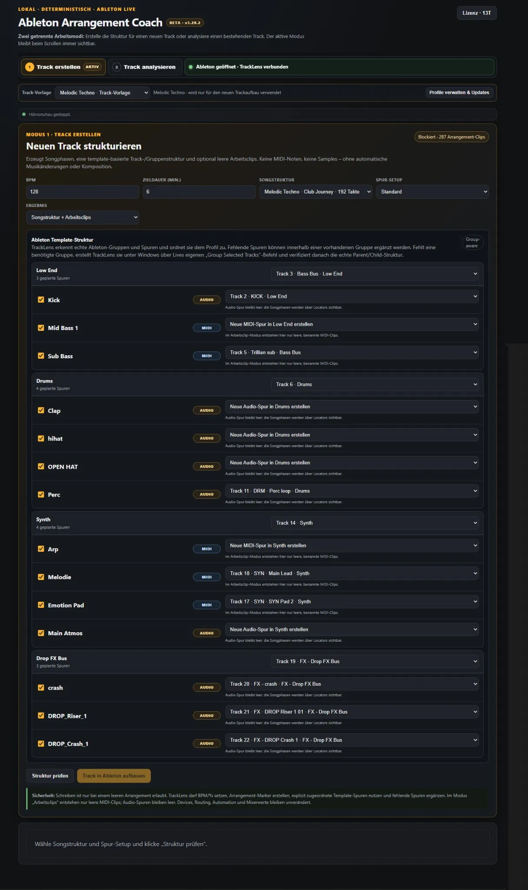
Task: Click the MIDI tag in Arp row
Action: 207,549
